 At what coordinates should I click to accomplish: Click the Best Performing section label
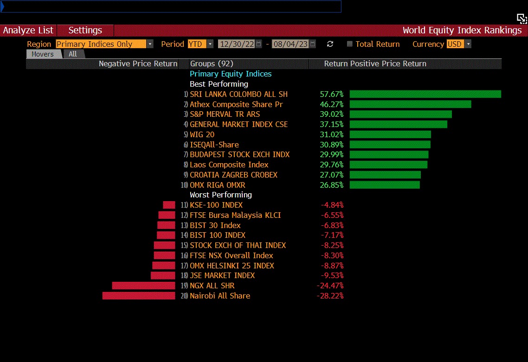219,84
